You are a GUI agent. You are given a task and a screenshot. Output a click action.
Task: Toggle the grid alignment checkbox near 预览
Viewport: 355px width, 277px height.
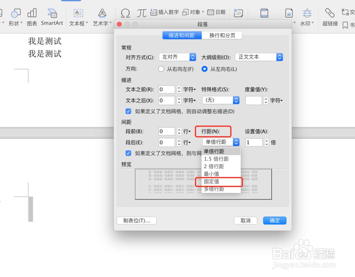pos(129,153)
